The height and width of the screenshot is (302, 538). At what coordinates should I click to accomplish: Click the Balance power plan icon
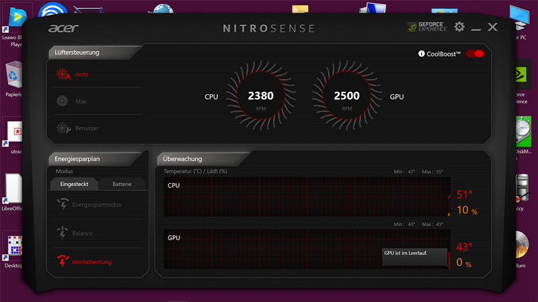click(63, 233)
